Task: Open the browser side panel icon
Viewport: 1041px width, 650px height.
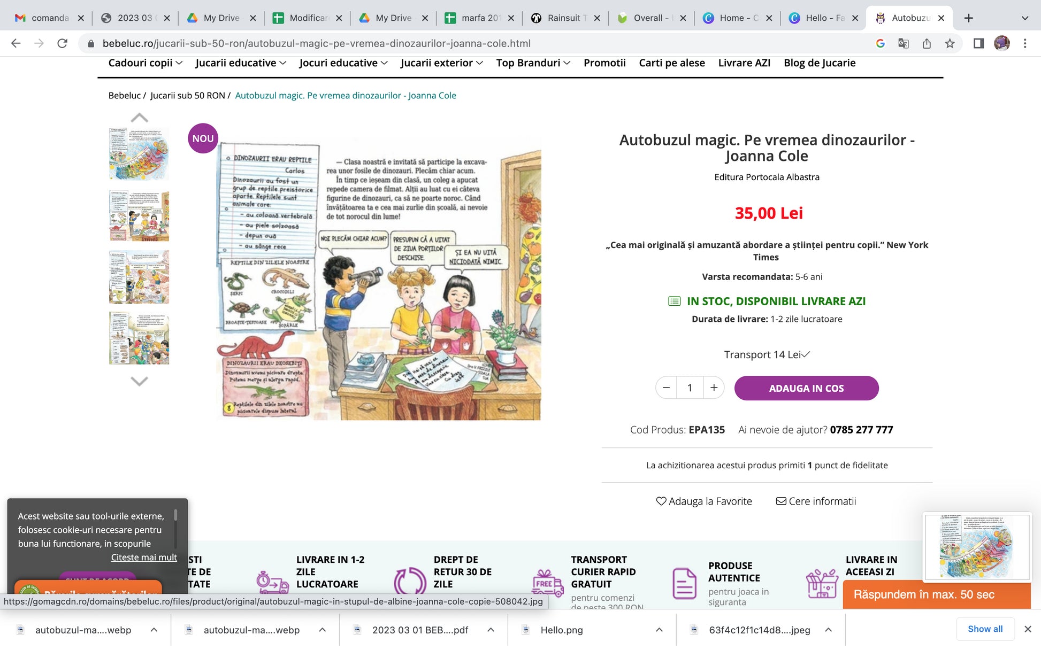Action: click(978, 43)
